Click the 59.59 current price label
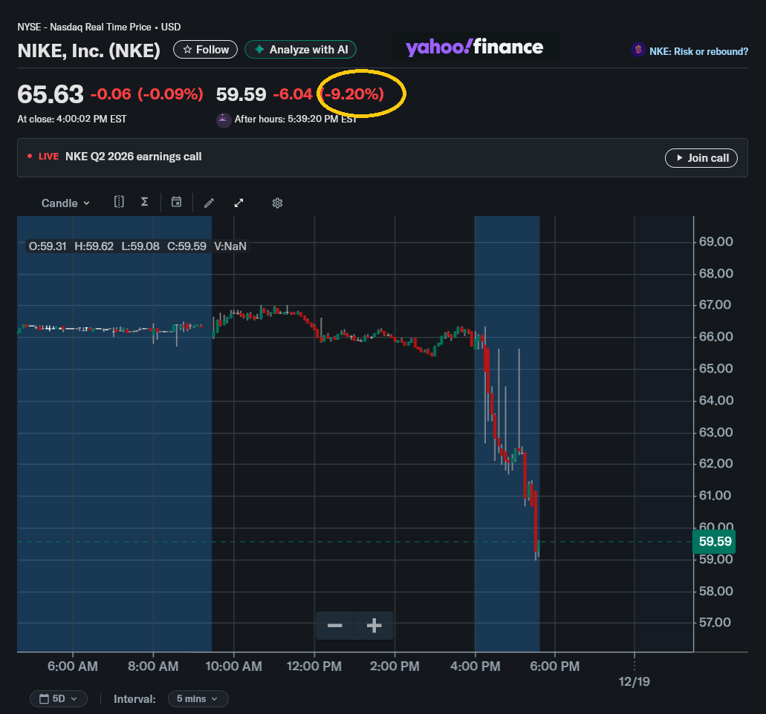This screenshot has width=766, height=714. (714, 541)
